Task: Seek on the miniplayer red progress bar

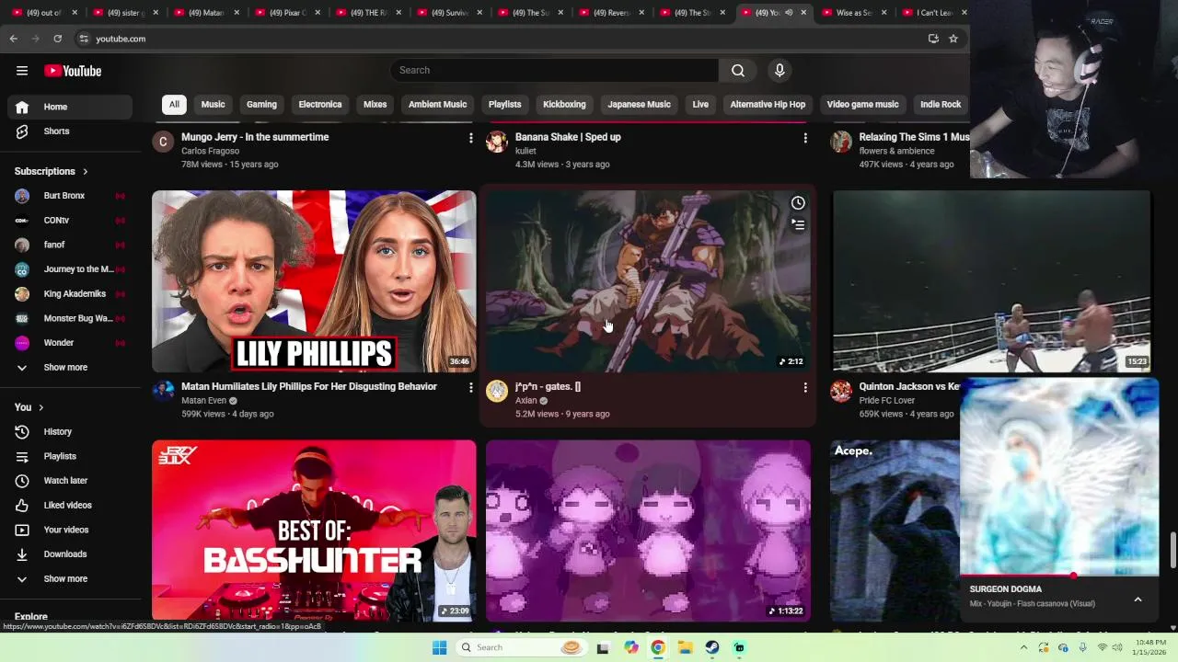Action: 1059,576
